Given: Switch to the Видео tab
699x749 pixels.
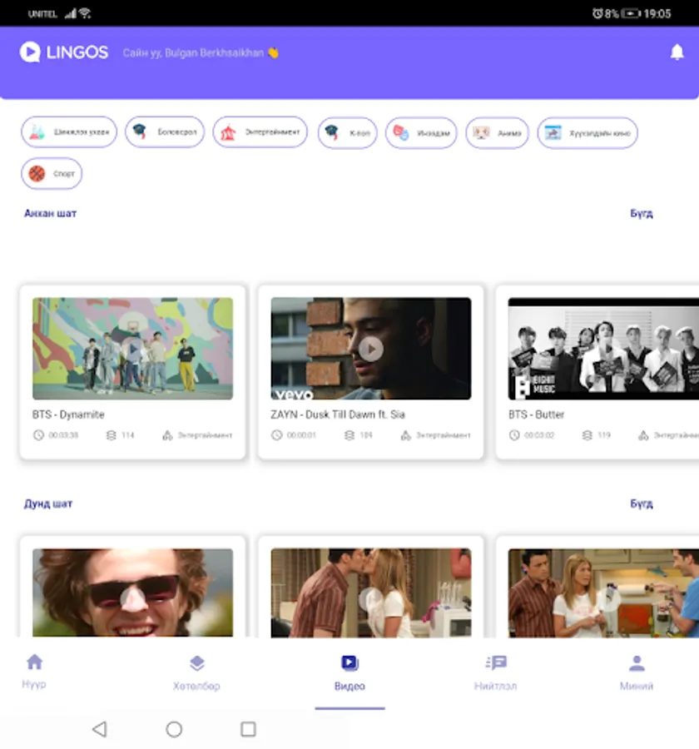Looking at the screenshot, I should coord(349,672).
